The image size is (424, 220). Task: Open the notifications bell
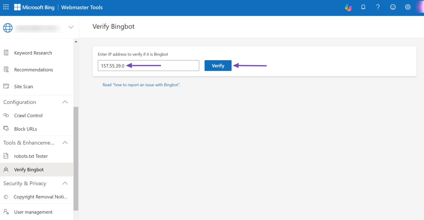363,7
